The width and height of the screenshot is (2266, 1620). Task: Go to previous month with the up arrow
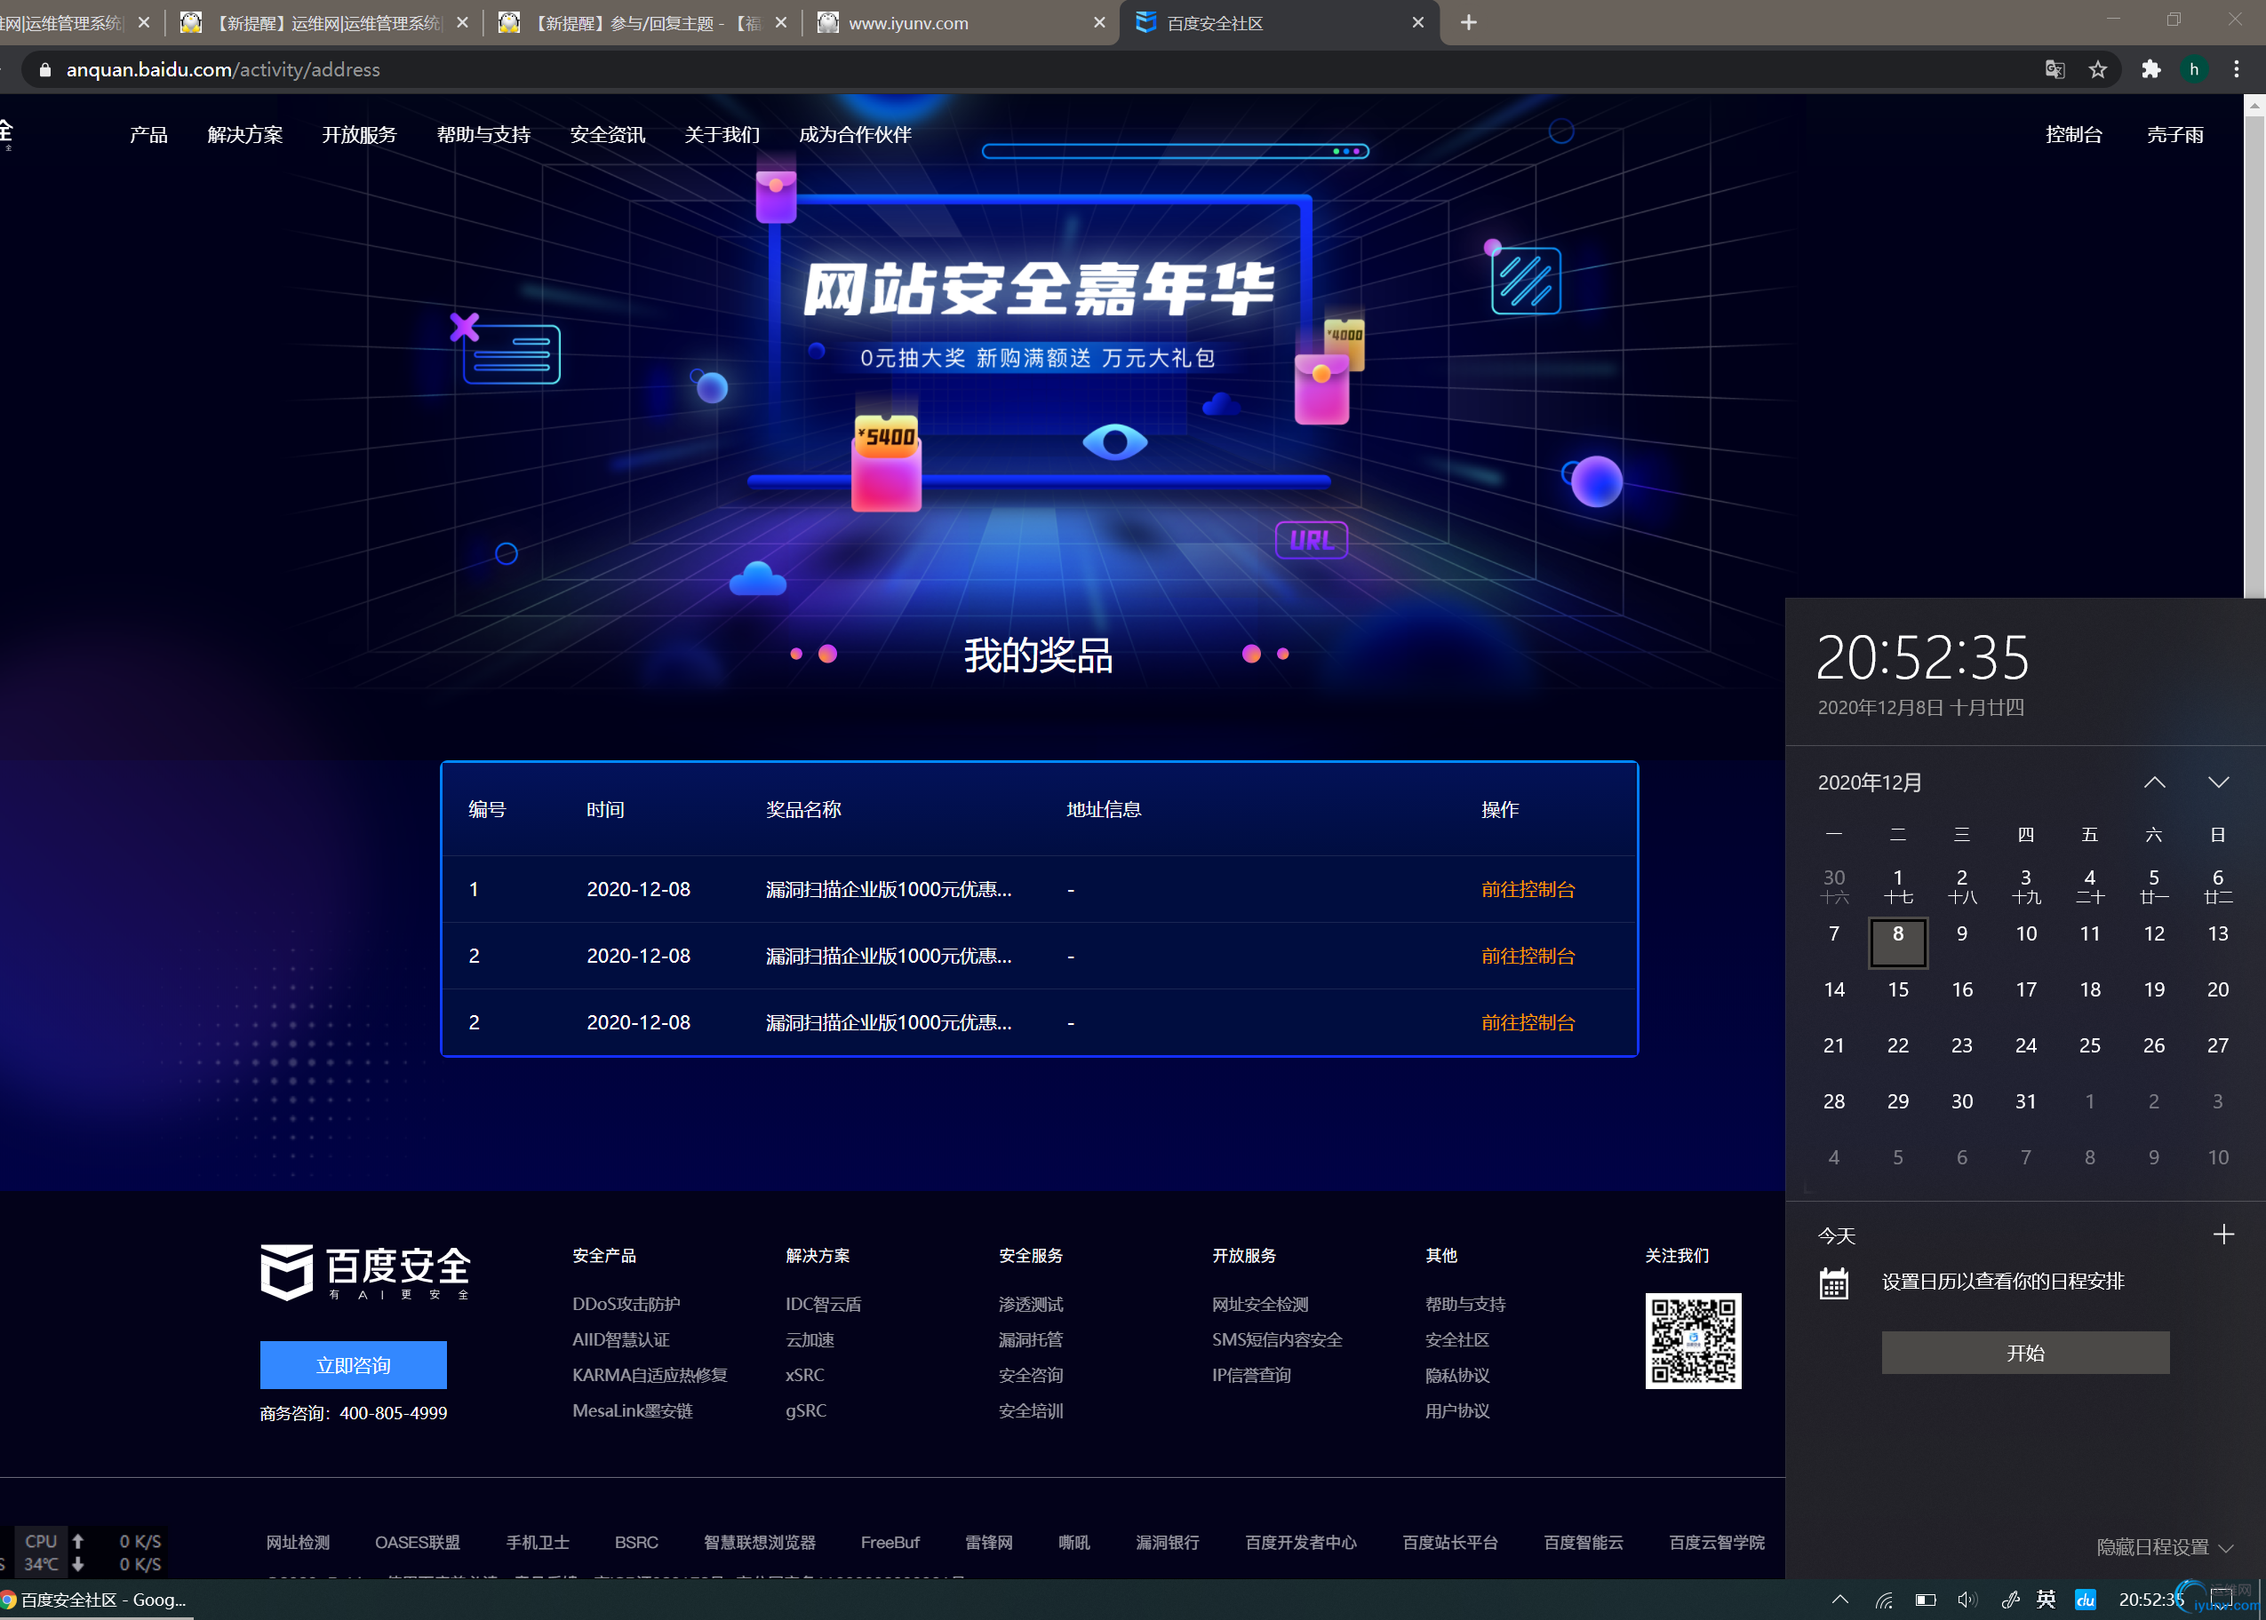coord(2154,783)
